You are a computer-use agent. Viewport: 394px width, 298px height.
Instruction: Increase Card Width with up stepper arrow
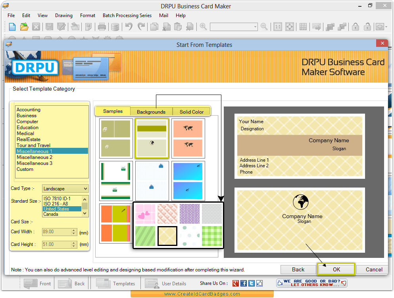point(74,230)
